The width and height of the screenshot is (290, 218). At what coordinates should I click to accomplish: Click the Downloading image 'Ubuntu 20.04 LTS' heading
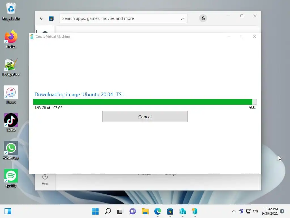click(80, 95)
